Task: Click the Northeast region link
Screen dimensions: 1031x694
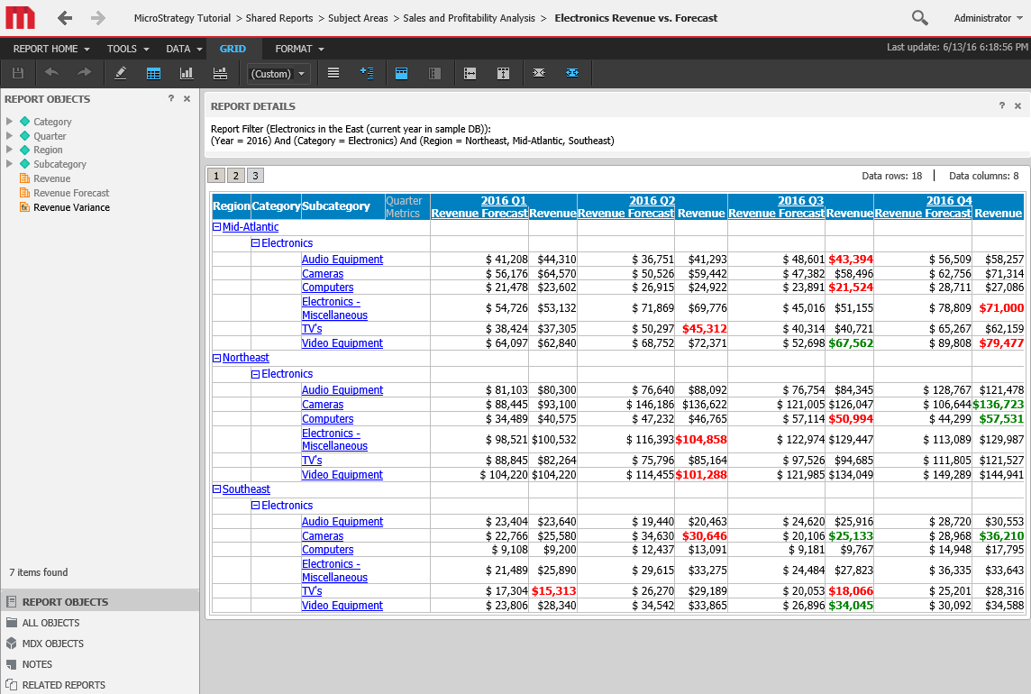Action: pyautogui.click(x=245, y=358)
